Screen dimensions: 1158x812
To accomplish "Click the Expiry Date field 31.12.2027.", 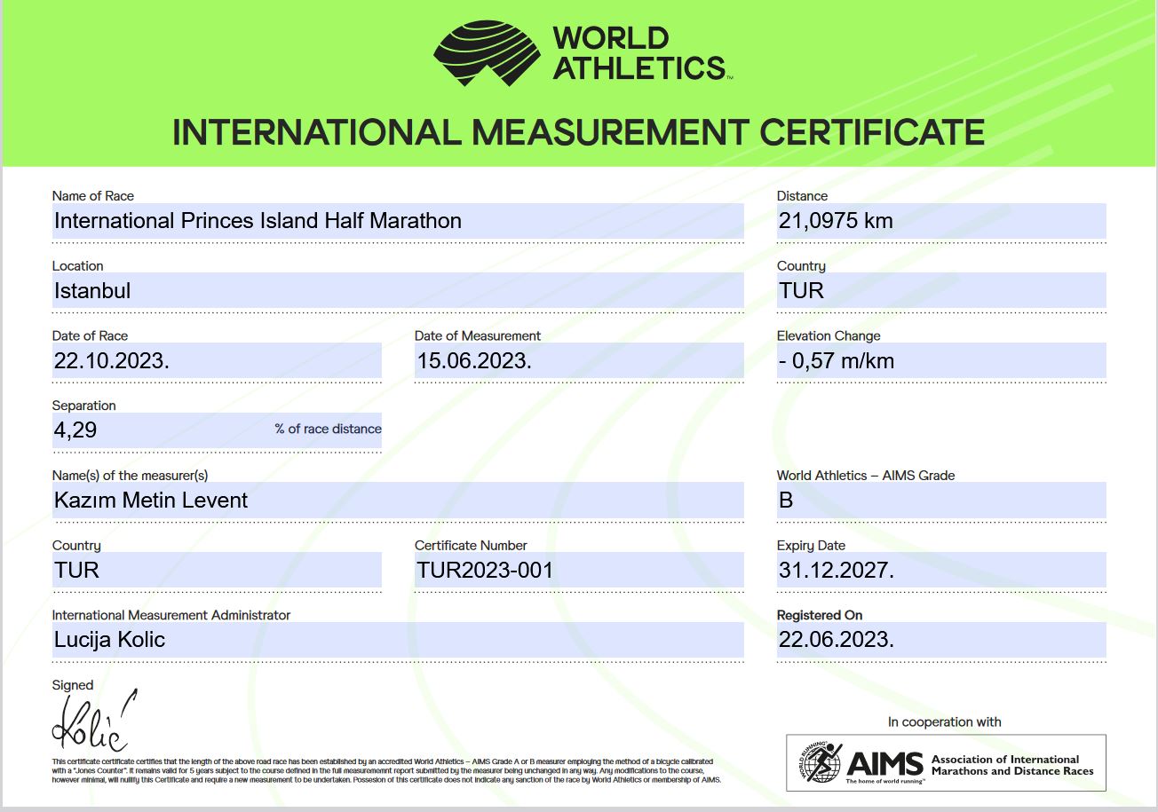I will [941, 570].
